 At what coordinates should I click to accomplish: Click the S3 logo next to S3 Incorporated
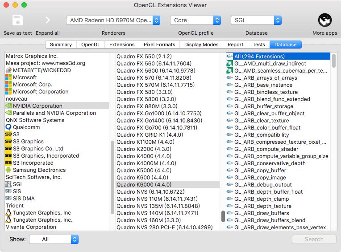coord(8,163)
